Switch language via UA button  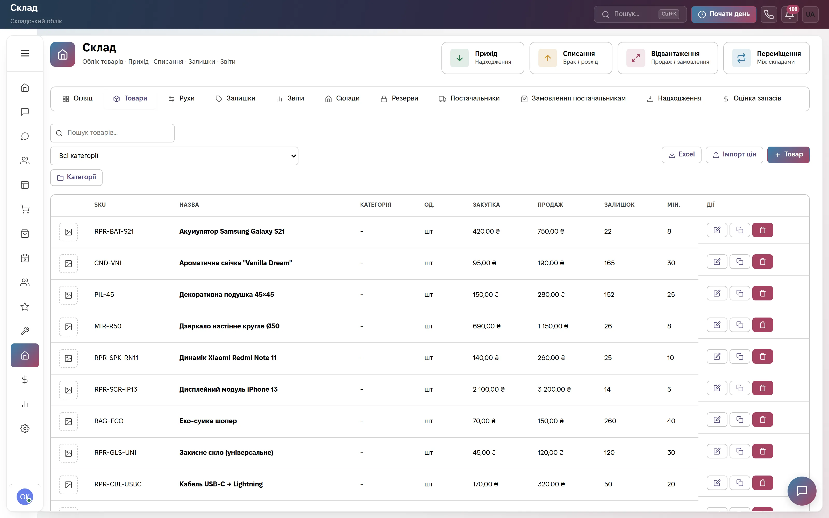[810, 15]
